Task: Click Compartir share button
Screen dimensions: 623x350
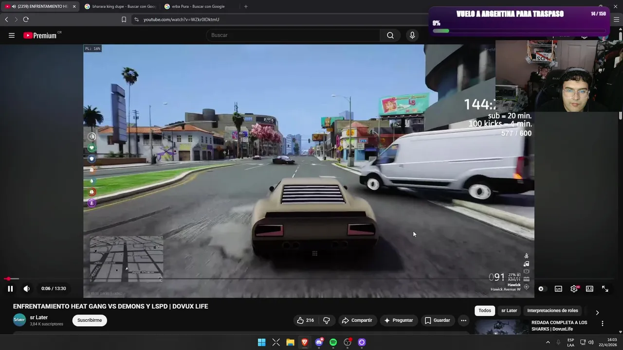Action: point(357,320)
